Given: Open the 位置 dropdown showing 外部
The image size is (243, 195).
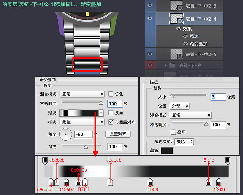Looking at the screenshot, I should pos(180,106).
